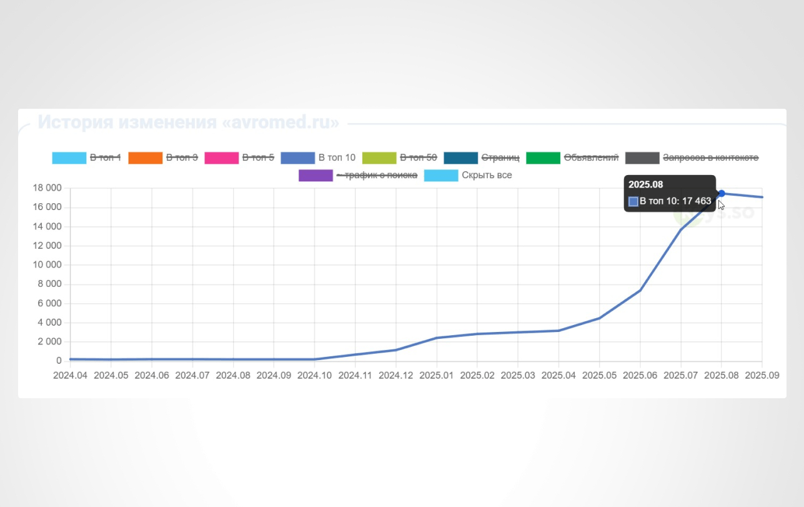Click y-axis label '10 000'
This screenshot has height=507, width=804.
(47, 265)
